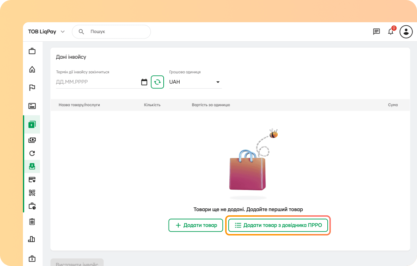
Task: Open the chat messages icon
Action: (x=376, y=32)
